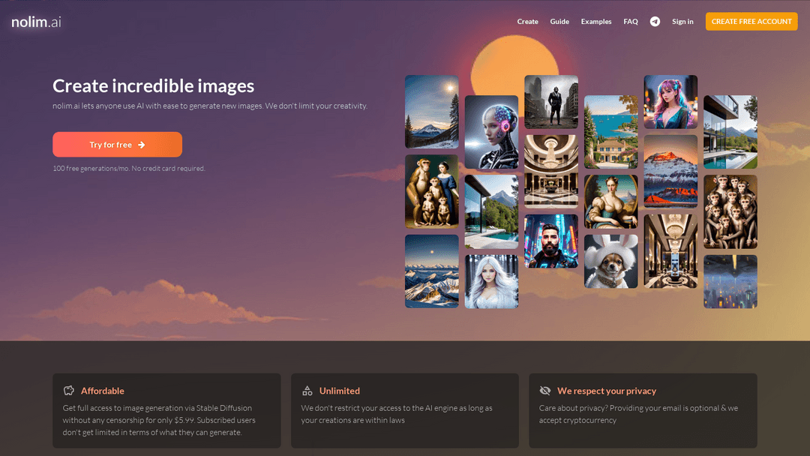The height and width of the screenshot is (456, 810).
Task: Open the dog in bunny hat image
Action: (x=610, y=261)
